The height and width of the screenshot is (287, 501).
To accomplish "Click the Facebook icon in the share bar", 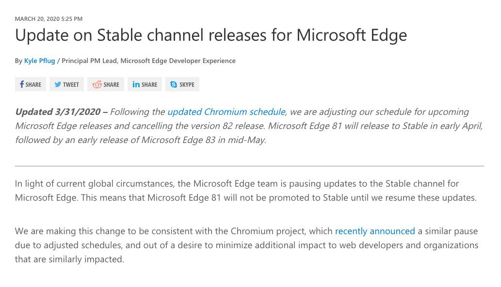I will point(22,84).
